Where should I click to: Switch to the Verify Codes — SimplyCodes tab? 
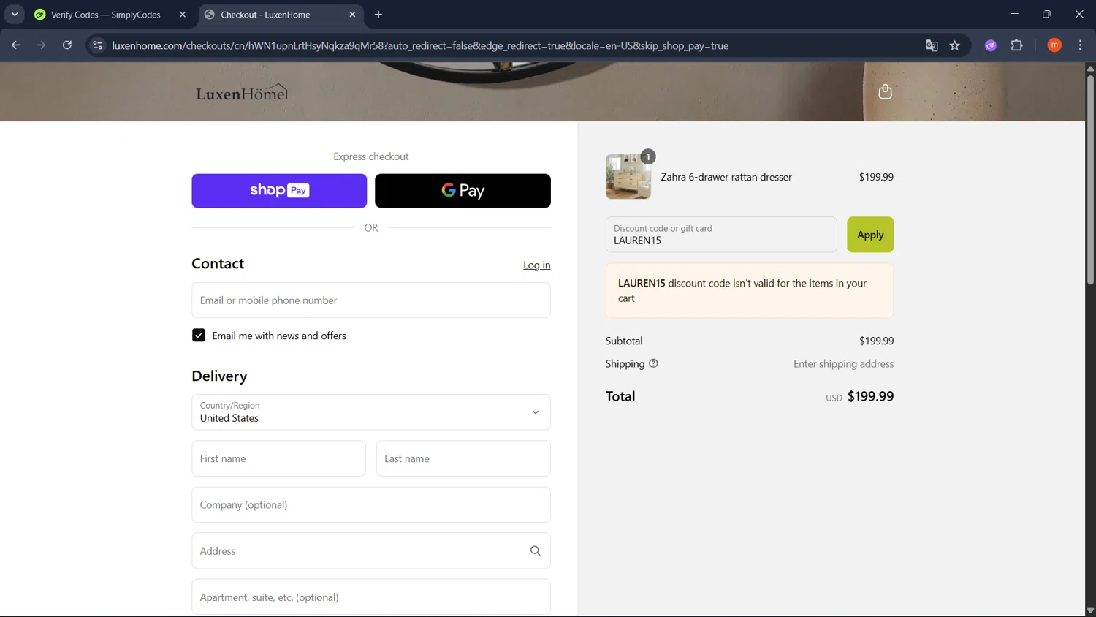tap(111, 15)
